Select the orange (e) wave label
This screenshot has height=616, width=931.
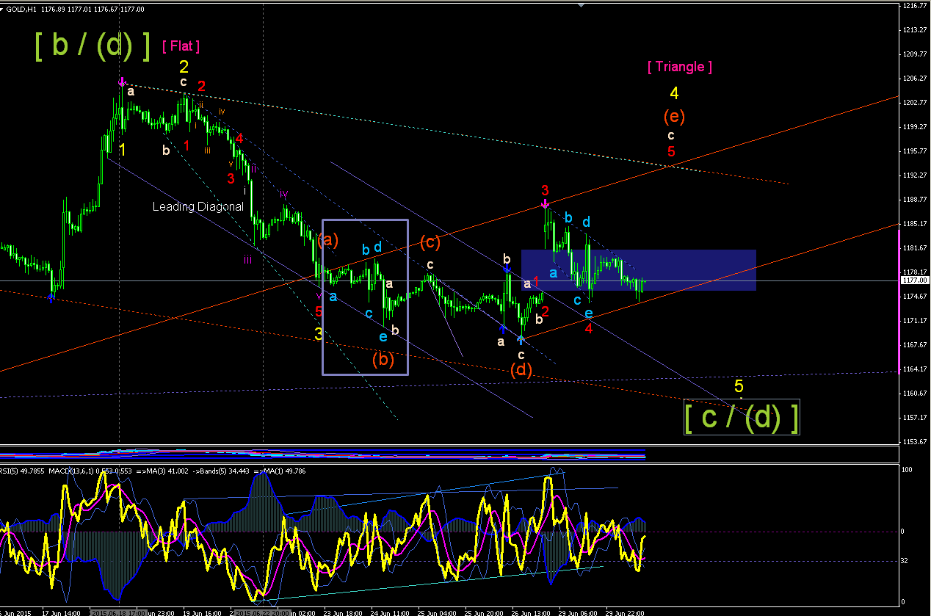point(674,116)
